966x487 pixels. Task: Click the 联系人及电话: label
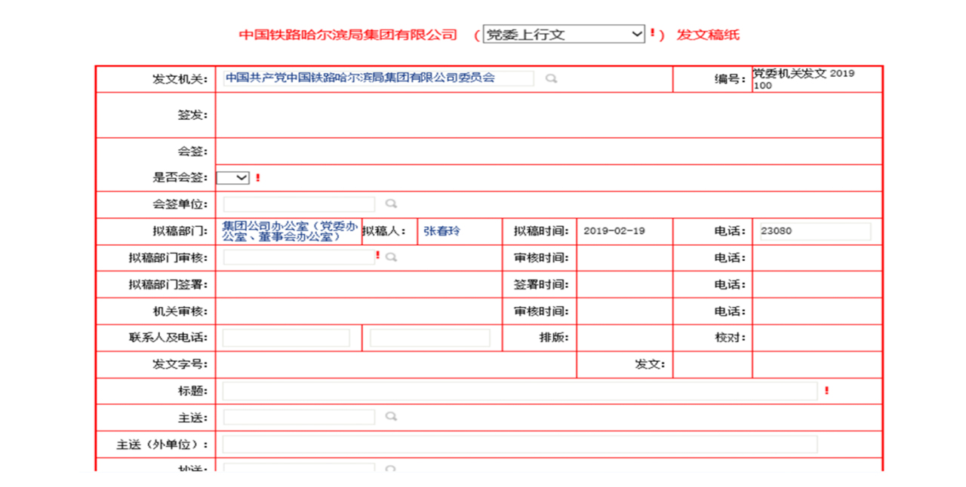pos(168,338)
